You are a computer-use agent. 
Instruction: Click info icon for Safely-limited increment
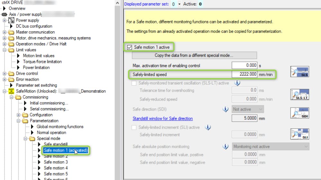point(208,127)
